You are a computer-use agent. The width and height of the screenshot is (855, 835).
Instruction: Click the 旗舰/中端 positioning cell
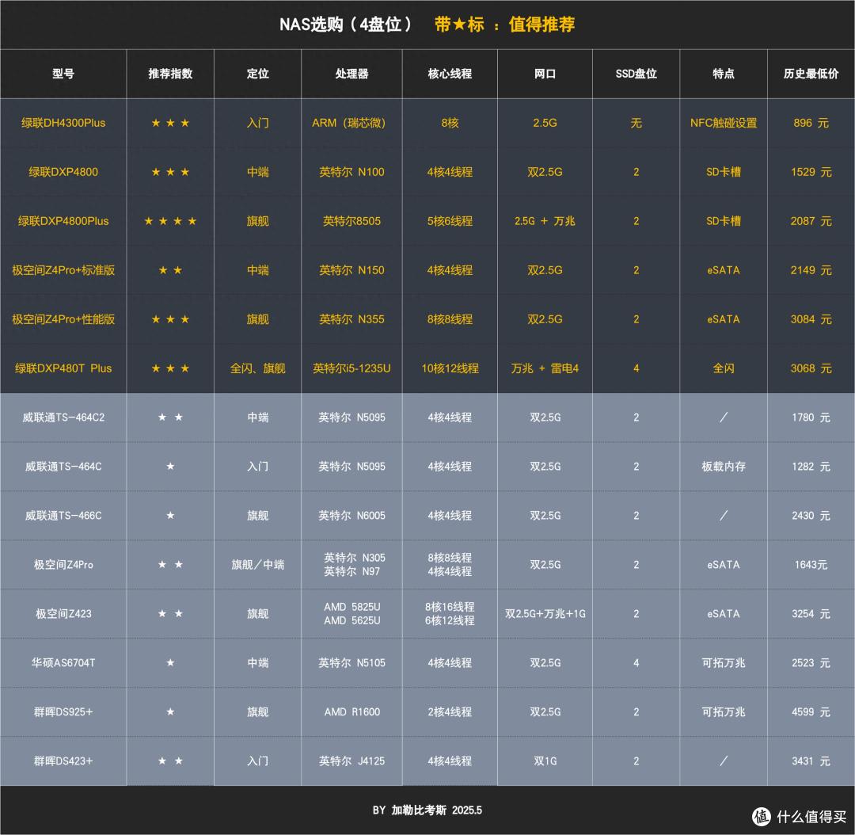(x=257, y=565)
